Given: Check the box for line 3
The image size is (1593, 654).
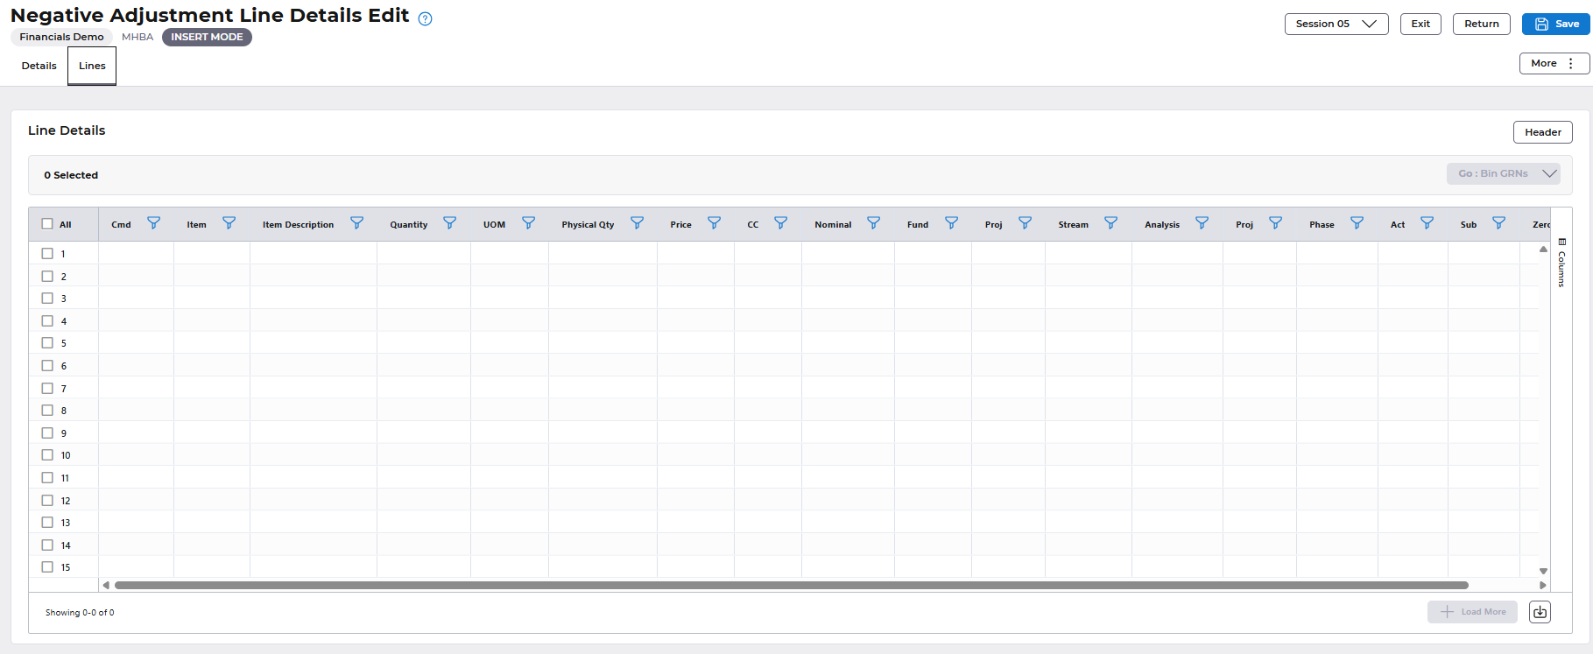Looking at the screenshot, I should (x=47, y=298).
